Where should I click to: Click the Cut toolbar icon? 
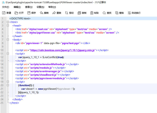[67, 13]
